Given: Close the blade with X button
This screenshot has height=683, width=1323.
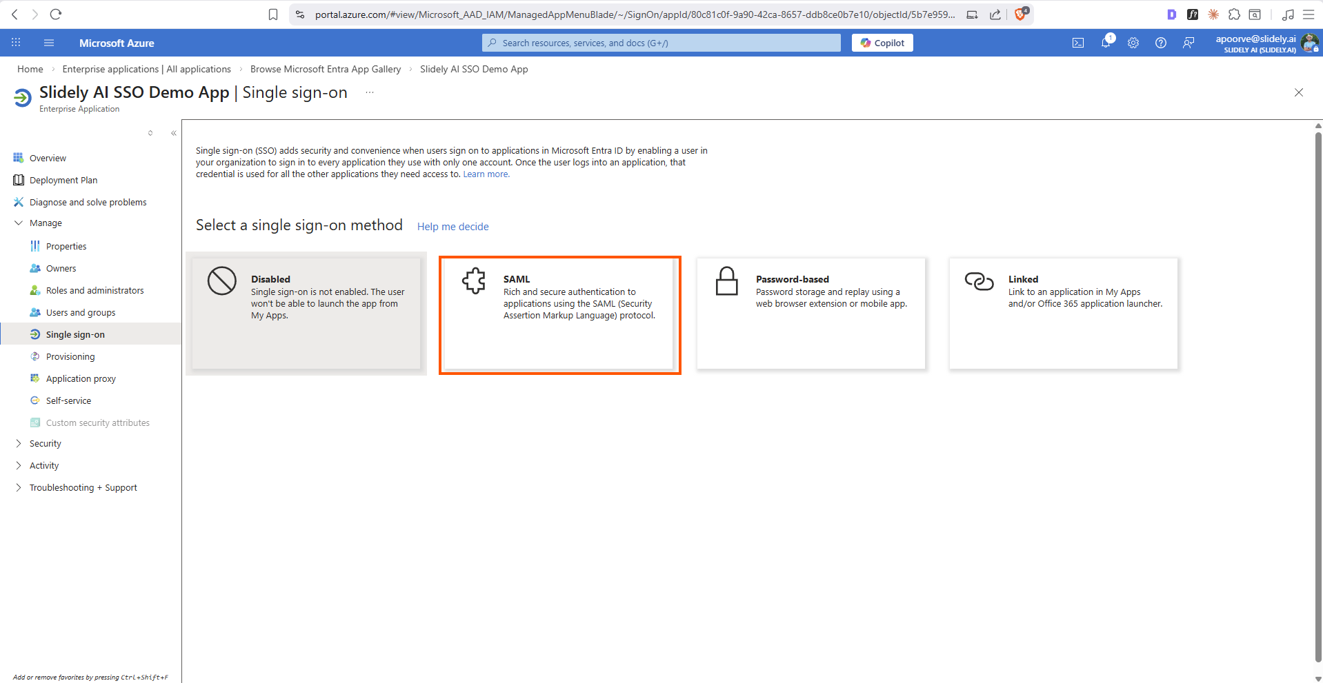Looking at the screenshot, I should (1299, 92).
